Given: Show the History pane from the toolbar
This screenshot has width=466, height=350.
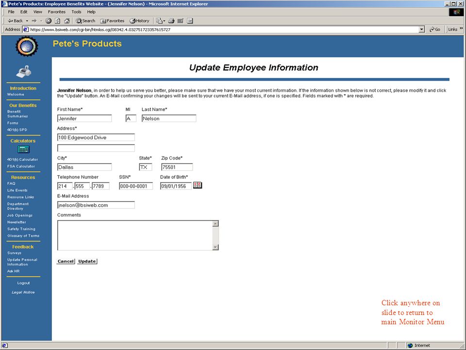Looking at the screenshot, I should coord(139,21).
